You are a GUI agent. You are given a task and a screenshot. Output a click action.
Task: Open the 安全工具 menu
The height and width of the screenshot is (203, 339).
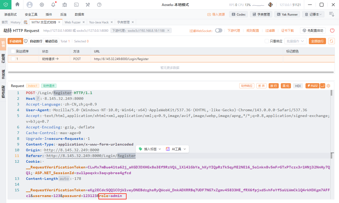click(31, 15)
